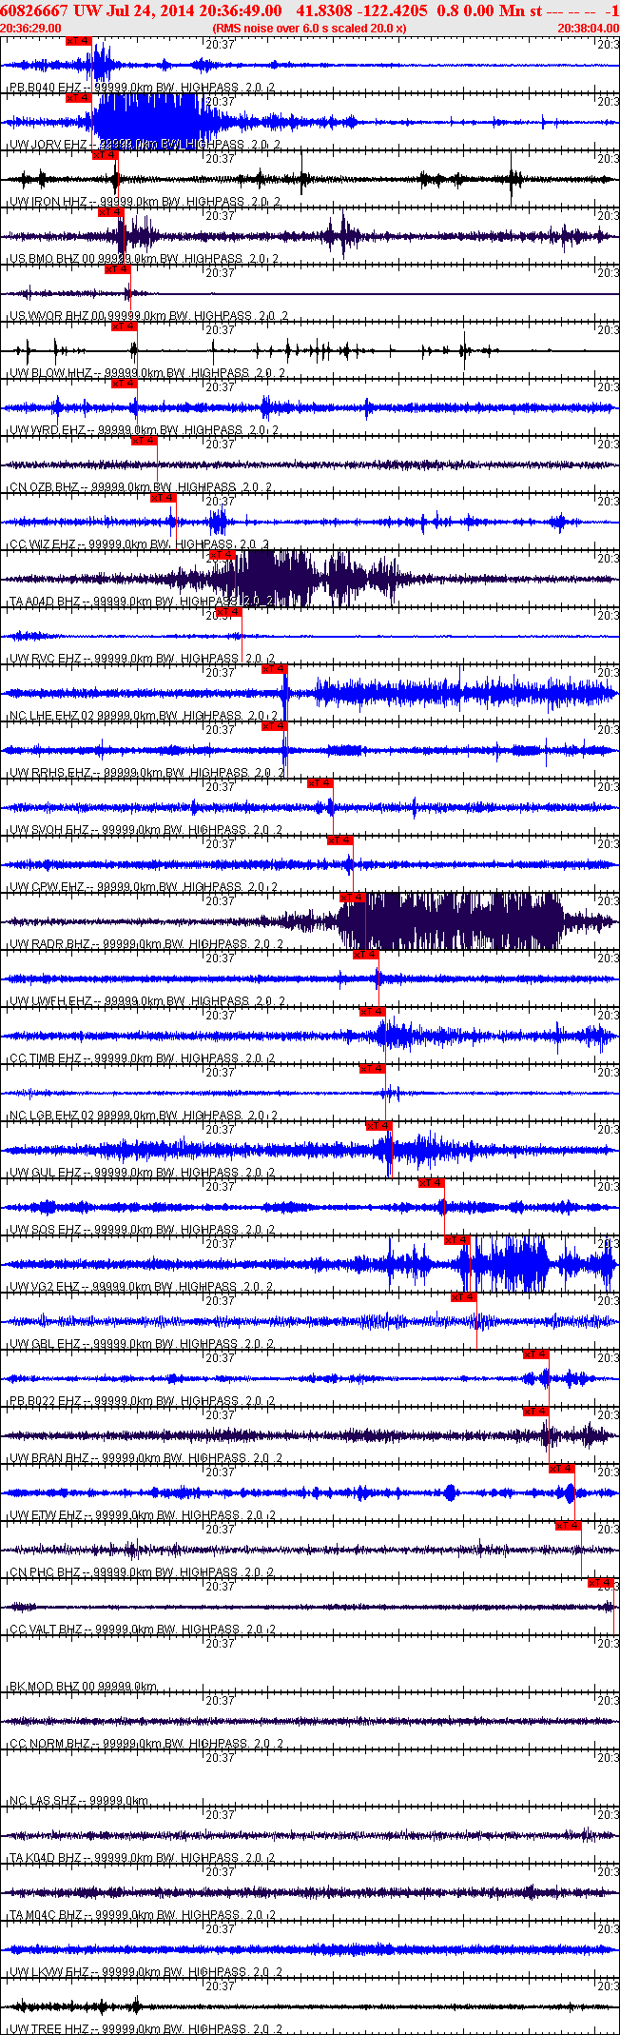This screenshot has height=2035, width=620.
Task: Select the pick flag on the CN OZB trace
Action: tap(145, 441)
